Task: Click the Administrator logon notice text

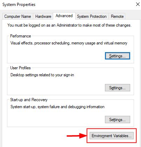Action: [69, 25]
